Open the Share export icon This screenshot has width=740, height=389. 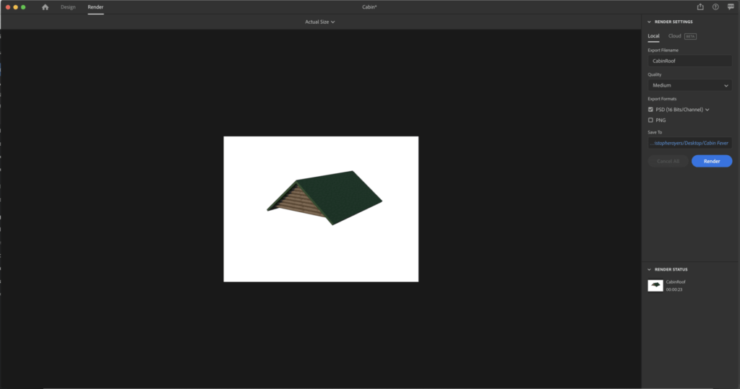tap(700, 6)
